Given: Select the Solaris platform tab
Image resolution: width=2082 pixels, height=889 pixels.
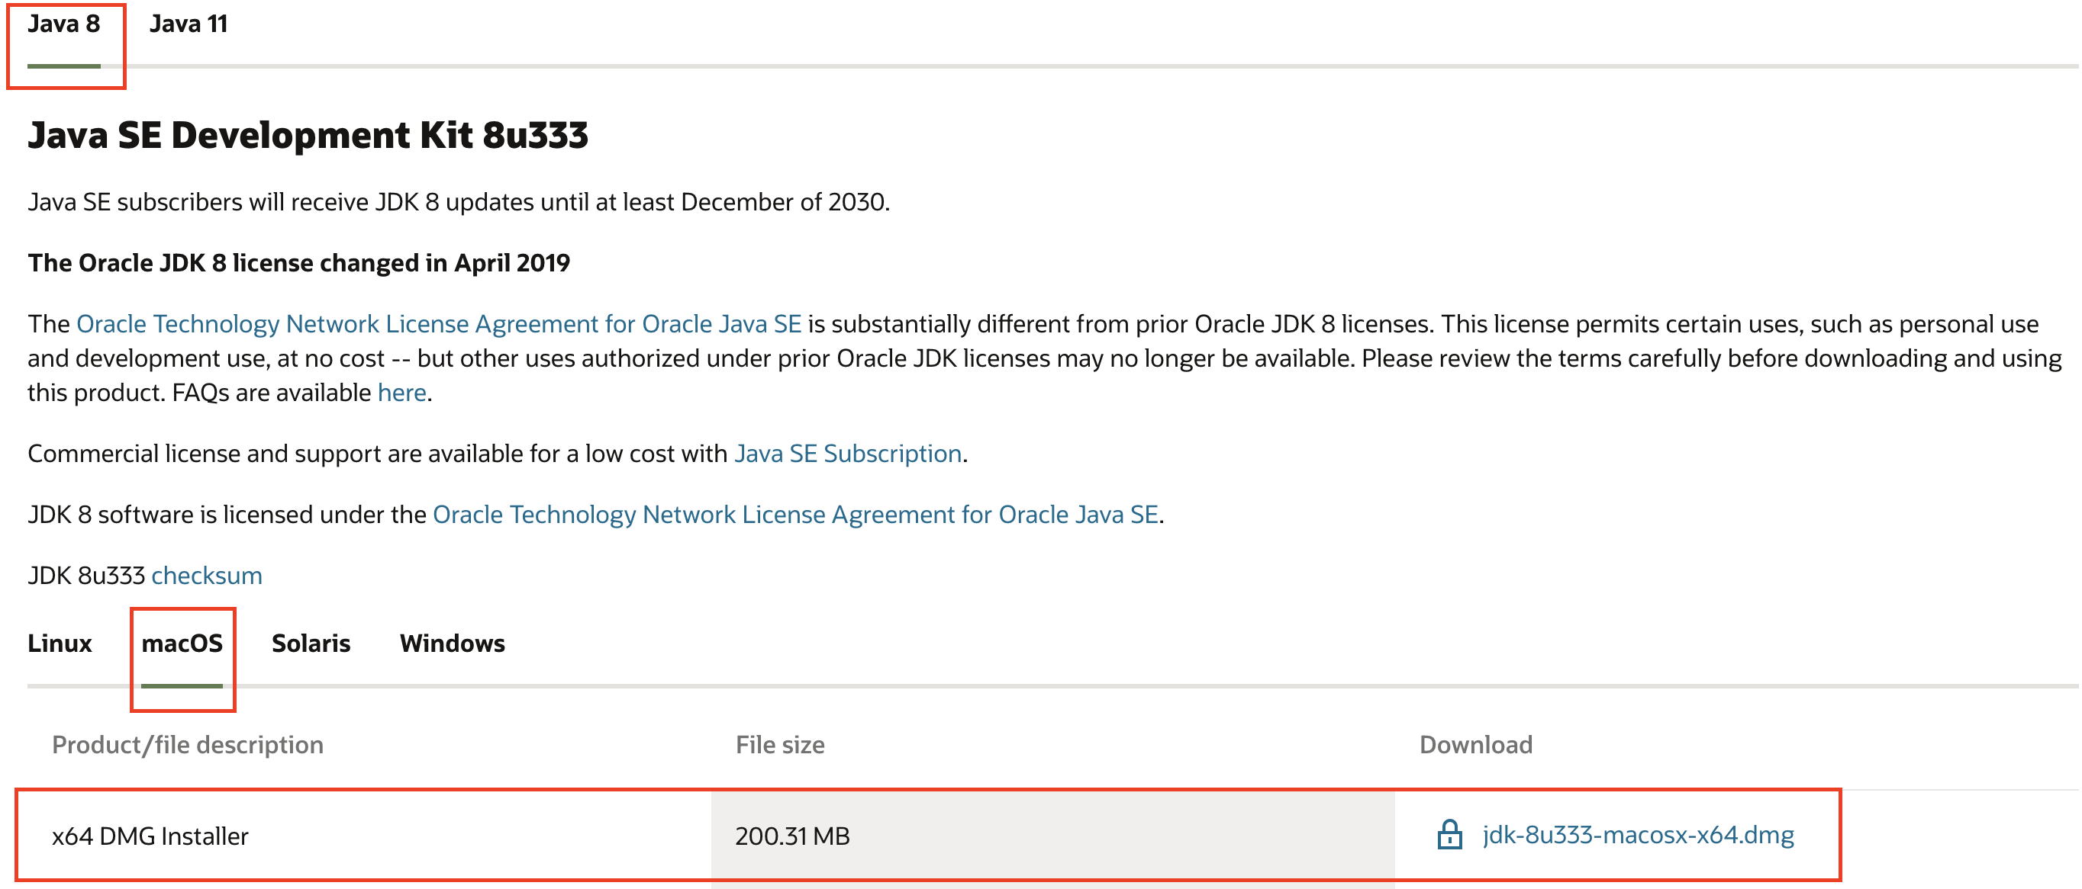Looking at the screenshot, I should pos(311,643).
